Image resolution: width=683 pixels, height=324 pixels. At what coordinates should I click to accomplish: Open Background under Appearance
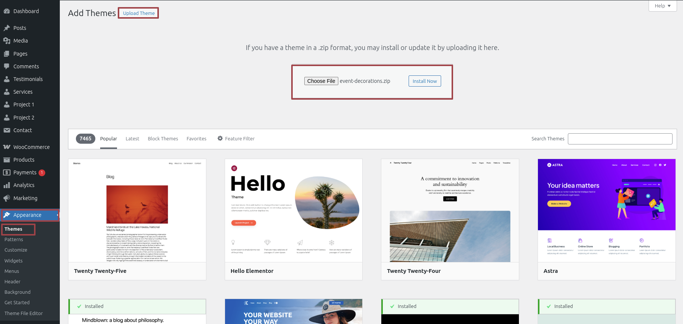coord(18,292)
